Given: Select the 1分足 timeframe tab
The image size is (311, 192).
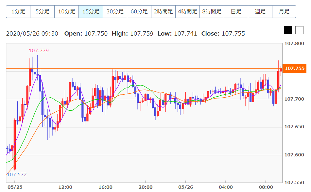Looking at the screenshot, I should [x=18, y=12].
